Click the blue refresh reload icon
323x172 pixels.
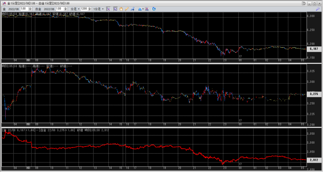click(154, 9)
